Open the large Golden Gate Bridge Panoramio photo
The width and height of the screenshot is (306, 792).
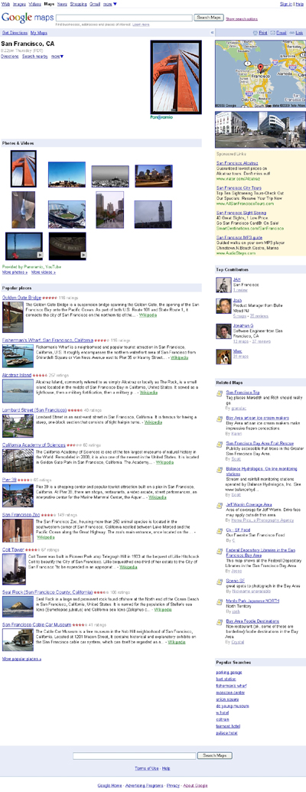(176, 77)
